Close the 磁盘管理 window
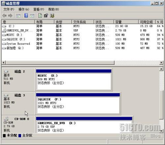 161,3
